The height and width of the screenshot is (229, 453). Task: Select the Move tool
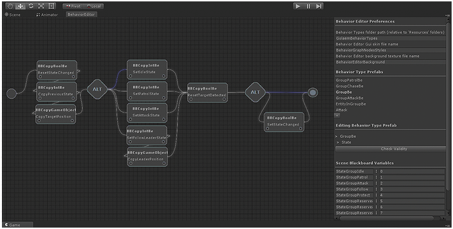click(20, 6)
